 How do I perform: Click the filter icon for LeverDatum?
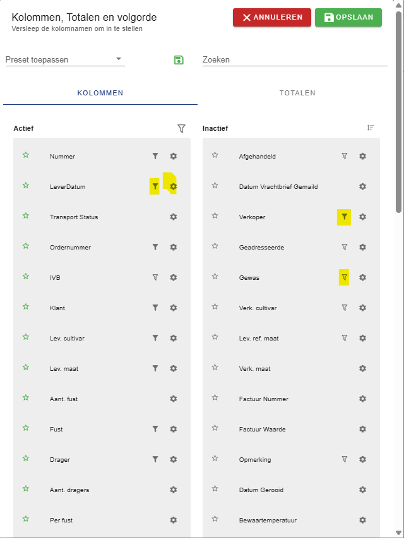[x=155, y=186]
